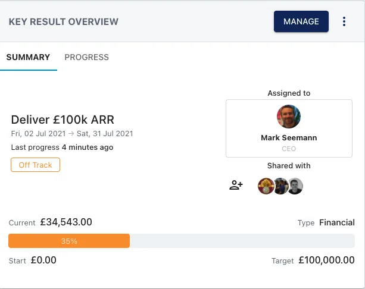
Task: Click the add person share icon
Action: click(236, 186)
